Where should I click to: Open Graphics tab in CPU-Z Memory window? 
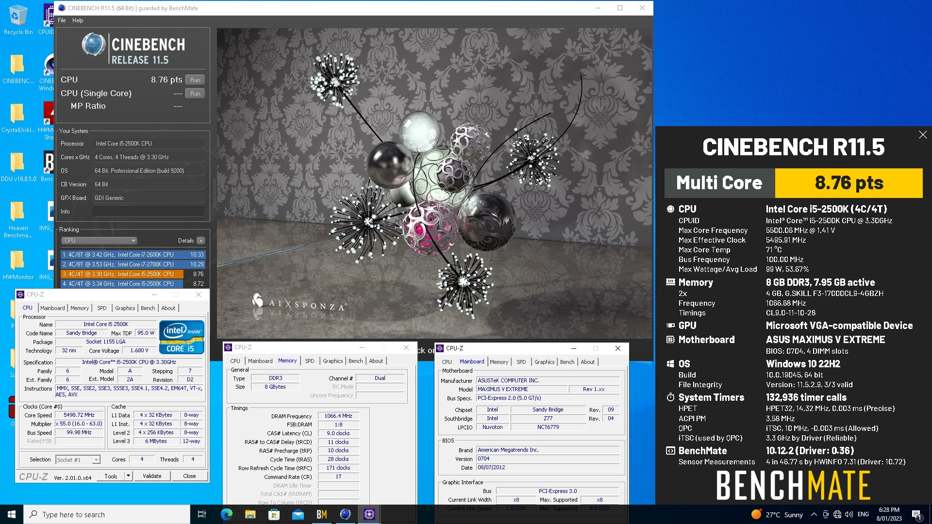click(333, 361)
